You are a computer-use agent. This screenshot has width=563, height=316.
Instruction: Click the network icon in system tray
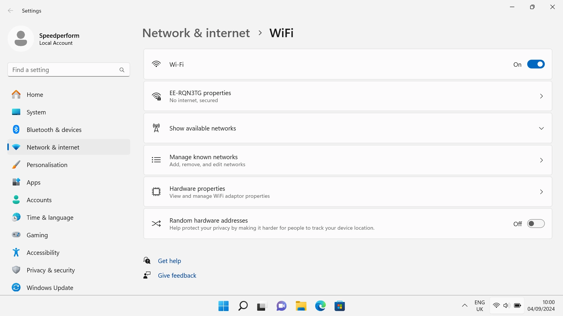tap(496, 305)
